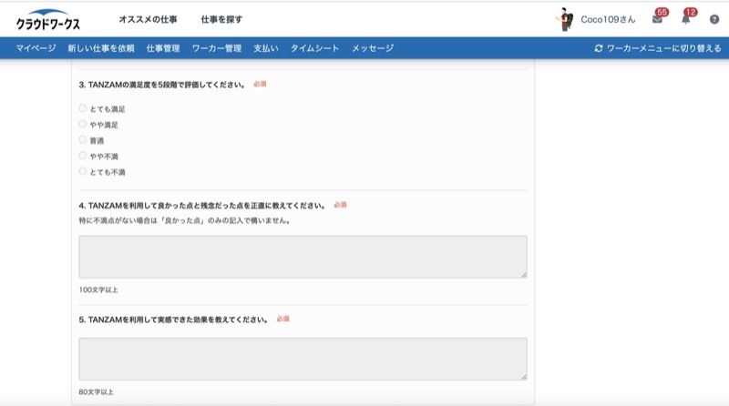Open 新しい仕事を依頼 in the navigation bar

pyautogui.click(x=100, y=48)
